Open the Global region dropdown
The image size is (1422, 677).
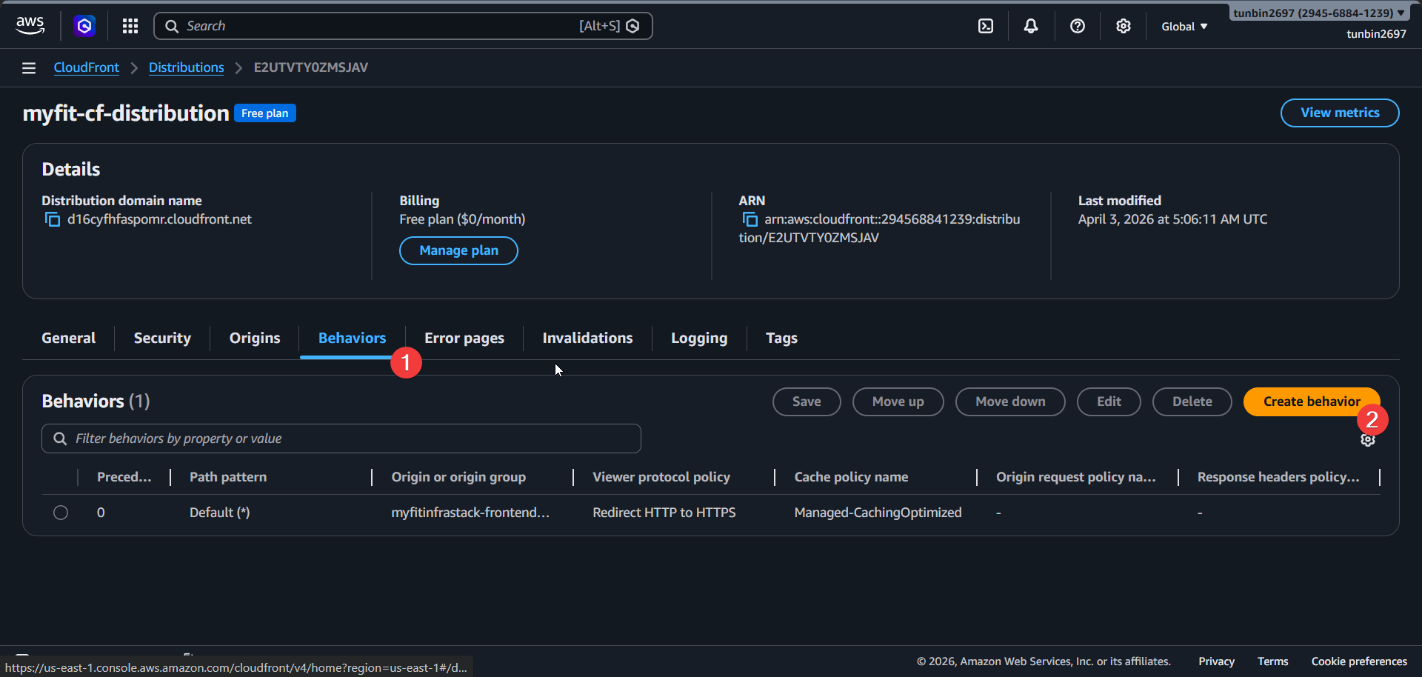(1183, 26)
